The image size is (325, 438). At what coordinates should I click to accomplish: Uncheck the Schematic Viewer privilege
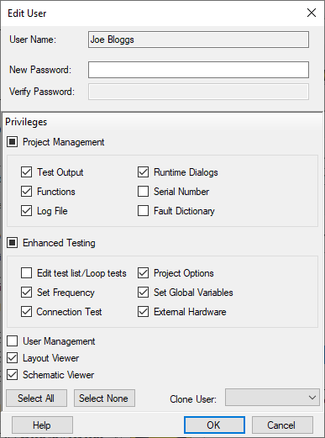[x=13, y=375]
